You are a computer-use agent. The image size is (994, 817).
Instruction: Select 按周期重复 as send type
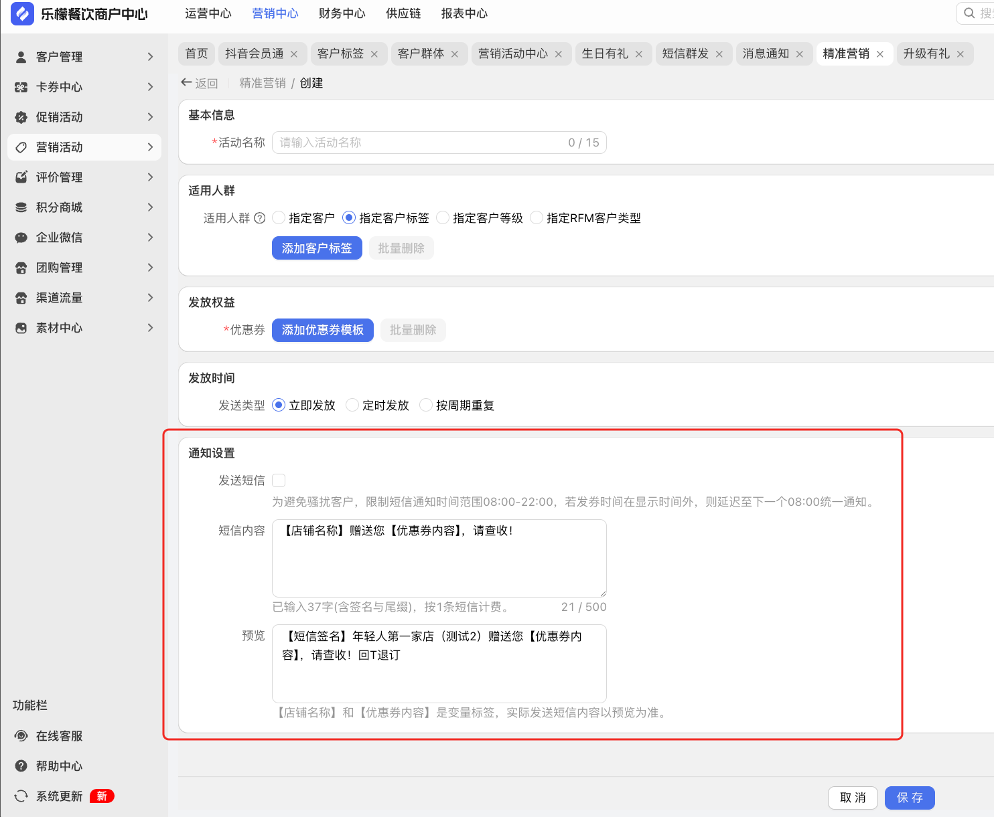(x=426, y=405)
